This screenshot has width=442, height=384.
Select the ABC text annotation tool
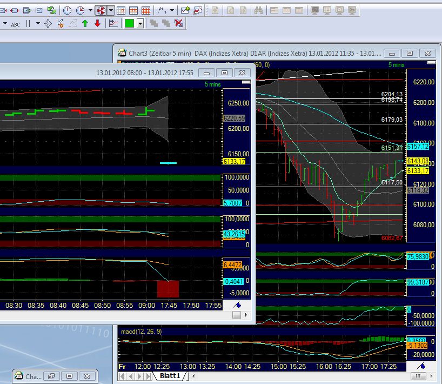click(15, 24)
